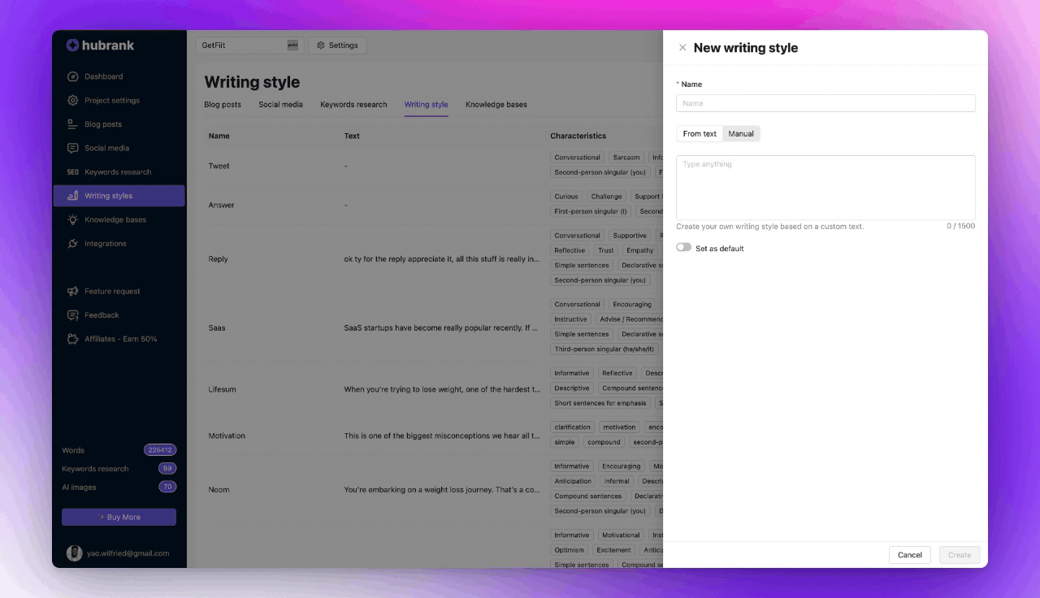Switch to the Keywords research tab
Image resolution: width=1040 pixels, height=598 pixels.
(x=353, y=105)
